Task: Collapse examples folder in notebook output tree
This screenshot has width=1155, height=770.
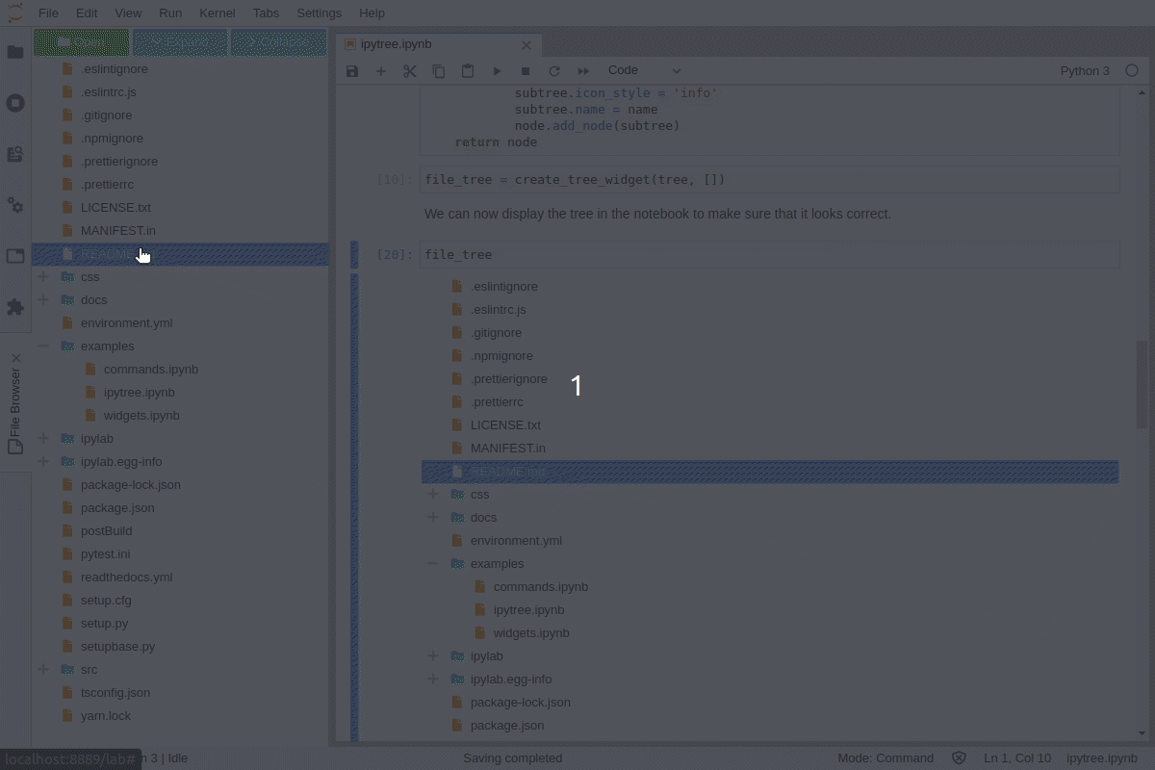Action: tap(433, 563)
